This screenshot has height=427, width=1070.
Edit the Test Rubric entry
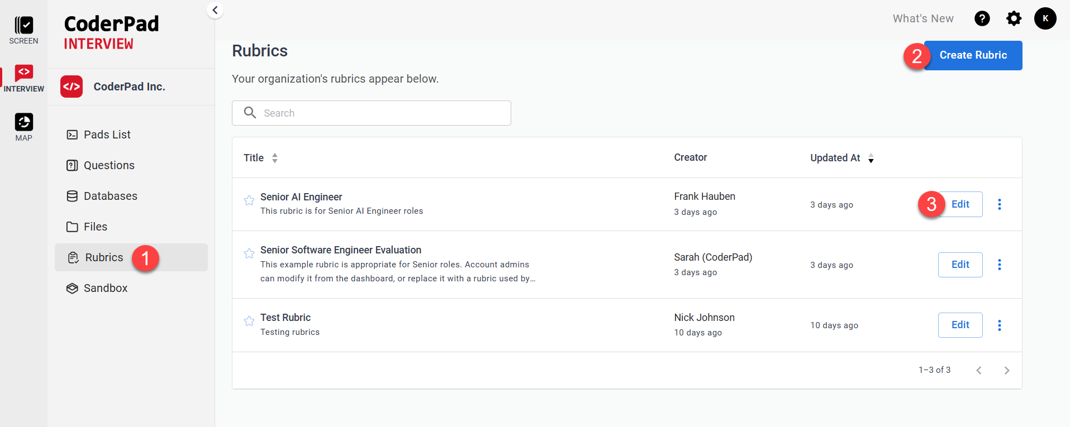point(960,325)
